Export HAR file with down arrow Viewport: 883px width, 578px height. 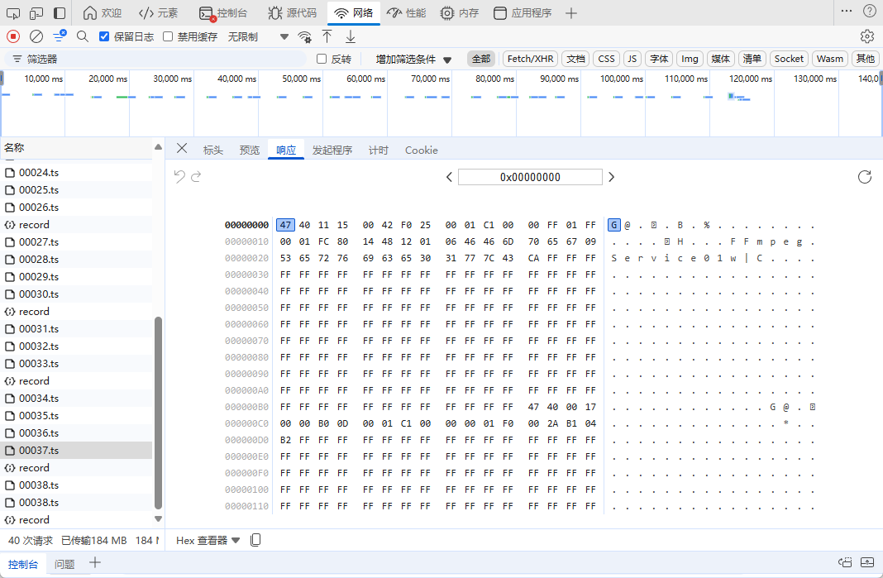351,36
